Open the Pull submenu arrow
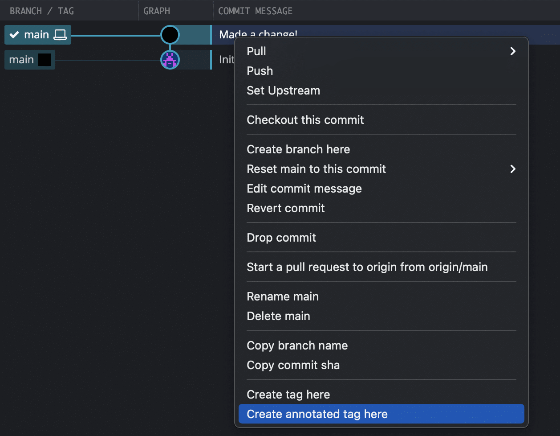Image resolution: width=560 pixels, height=436 pixels. tap(512, 51)
